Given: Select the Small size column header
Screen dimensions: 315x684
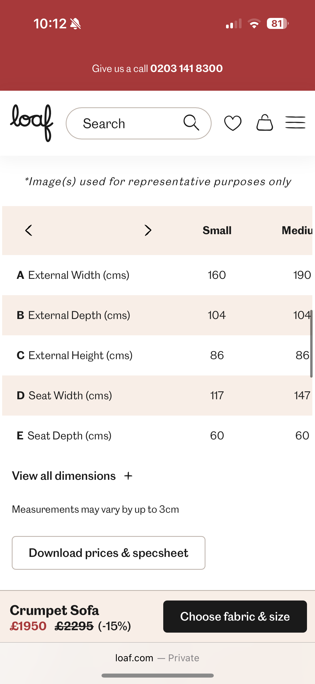Looking at the screenshot, I should (217, 230).
